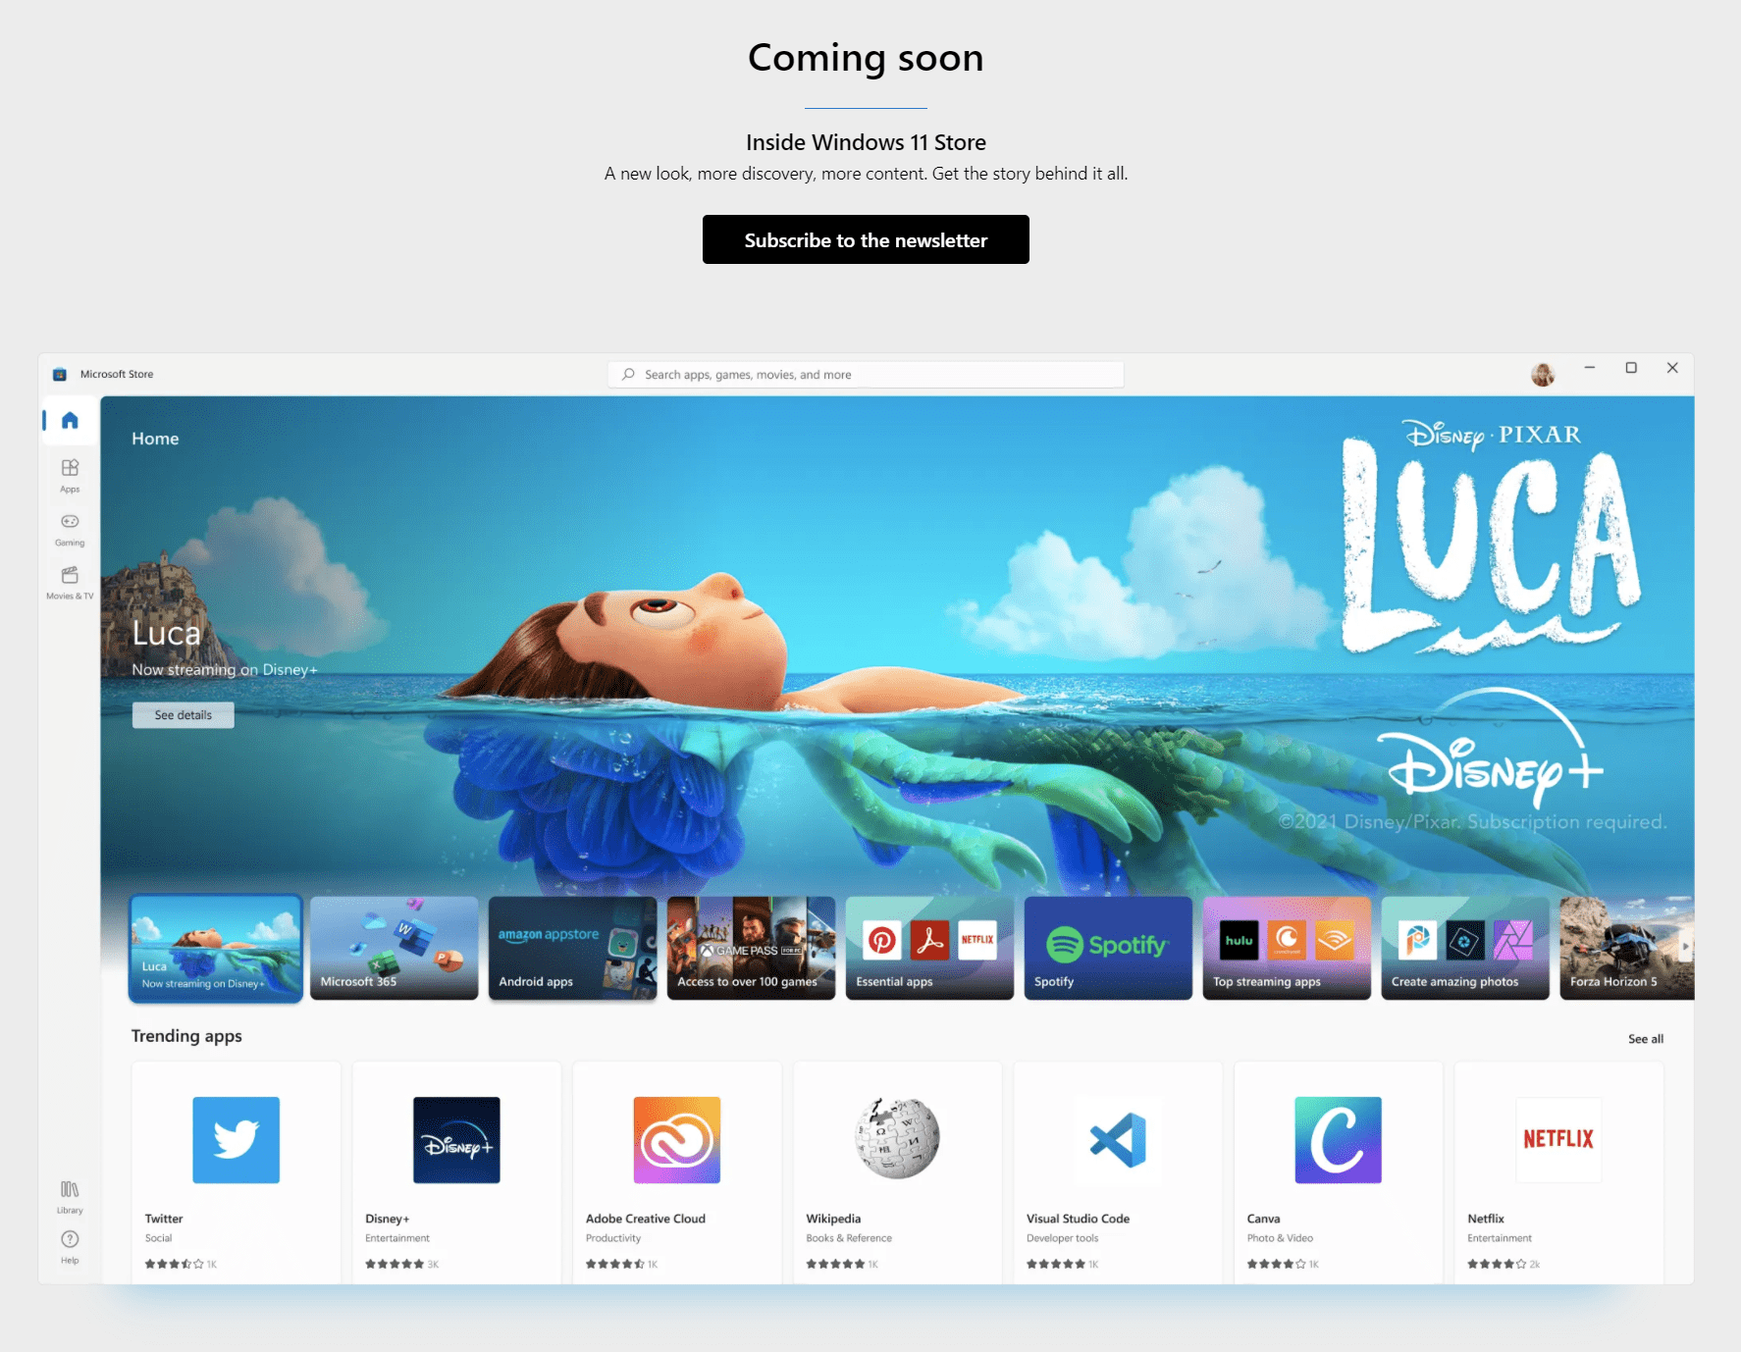Screen dimensions: 1741x1352
Task: Open Movies & TV section in sidebar
Action: pyautogui.click(x=70, y=582)
